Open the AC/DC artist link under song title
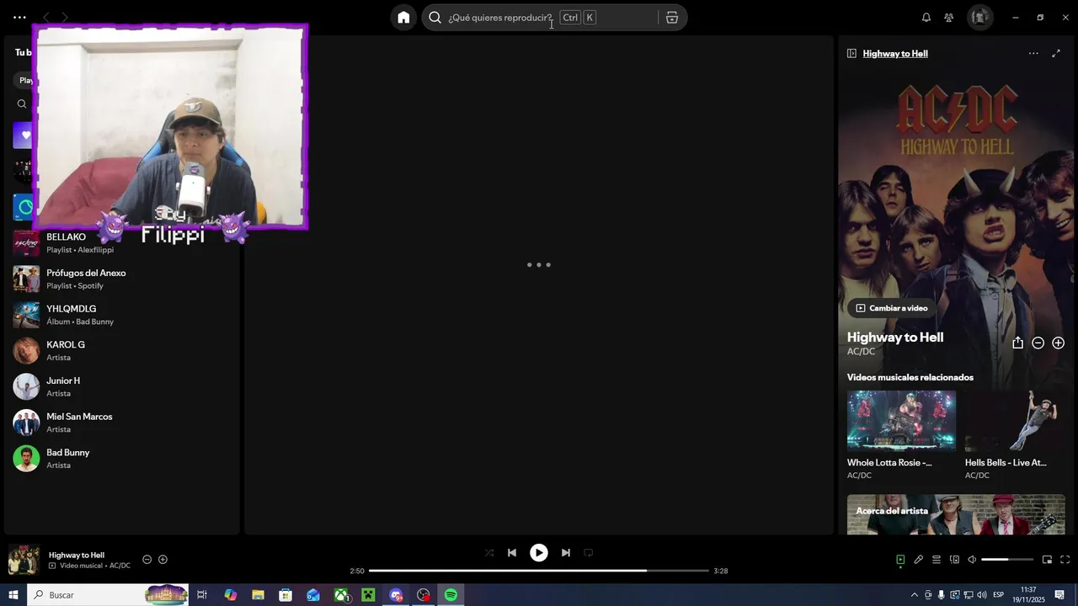This screenshot has width=1078, height=606. (861, 352)
